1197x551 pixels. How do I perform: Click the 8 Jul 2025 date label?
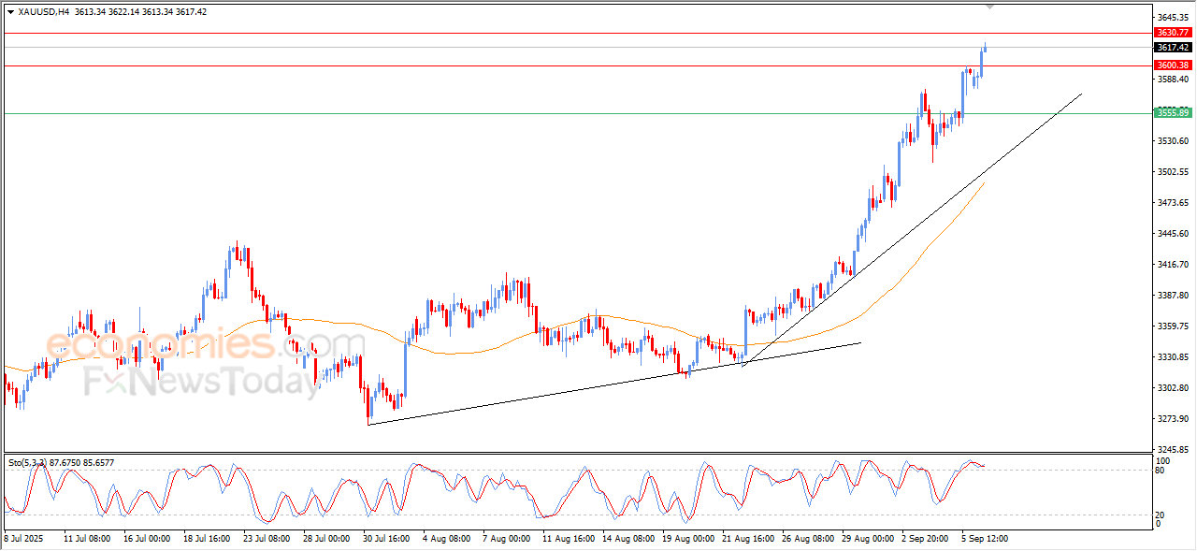pyautogui.click(x=24, y=540)
